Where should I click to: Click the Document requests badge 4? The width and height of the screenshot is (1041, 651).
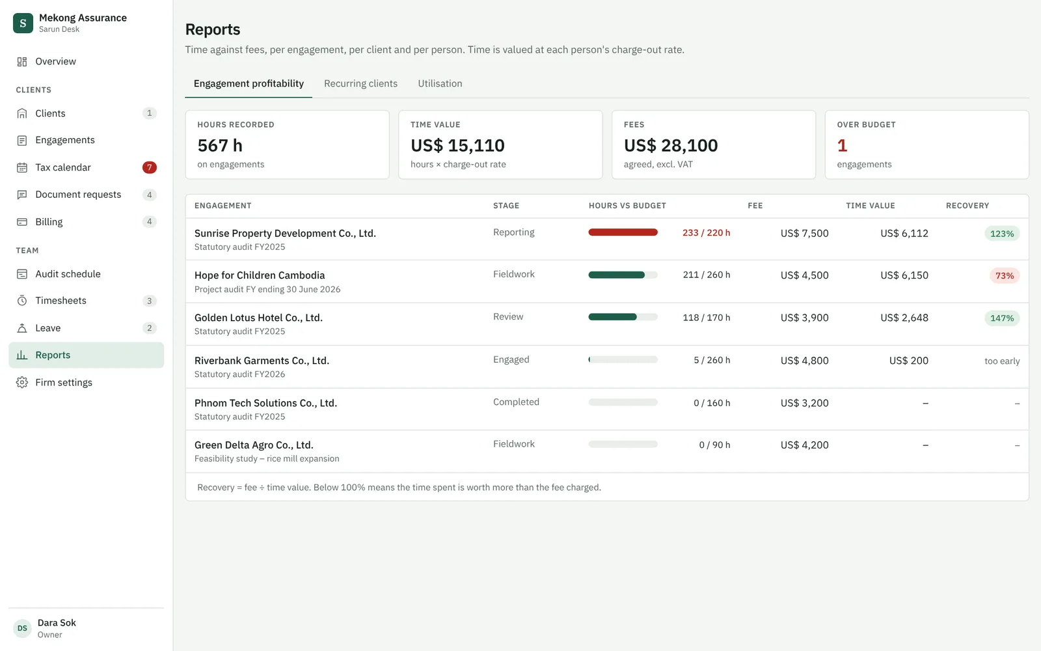[150, 195]
